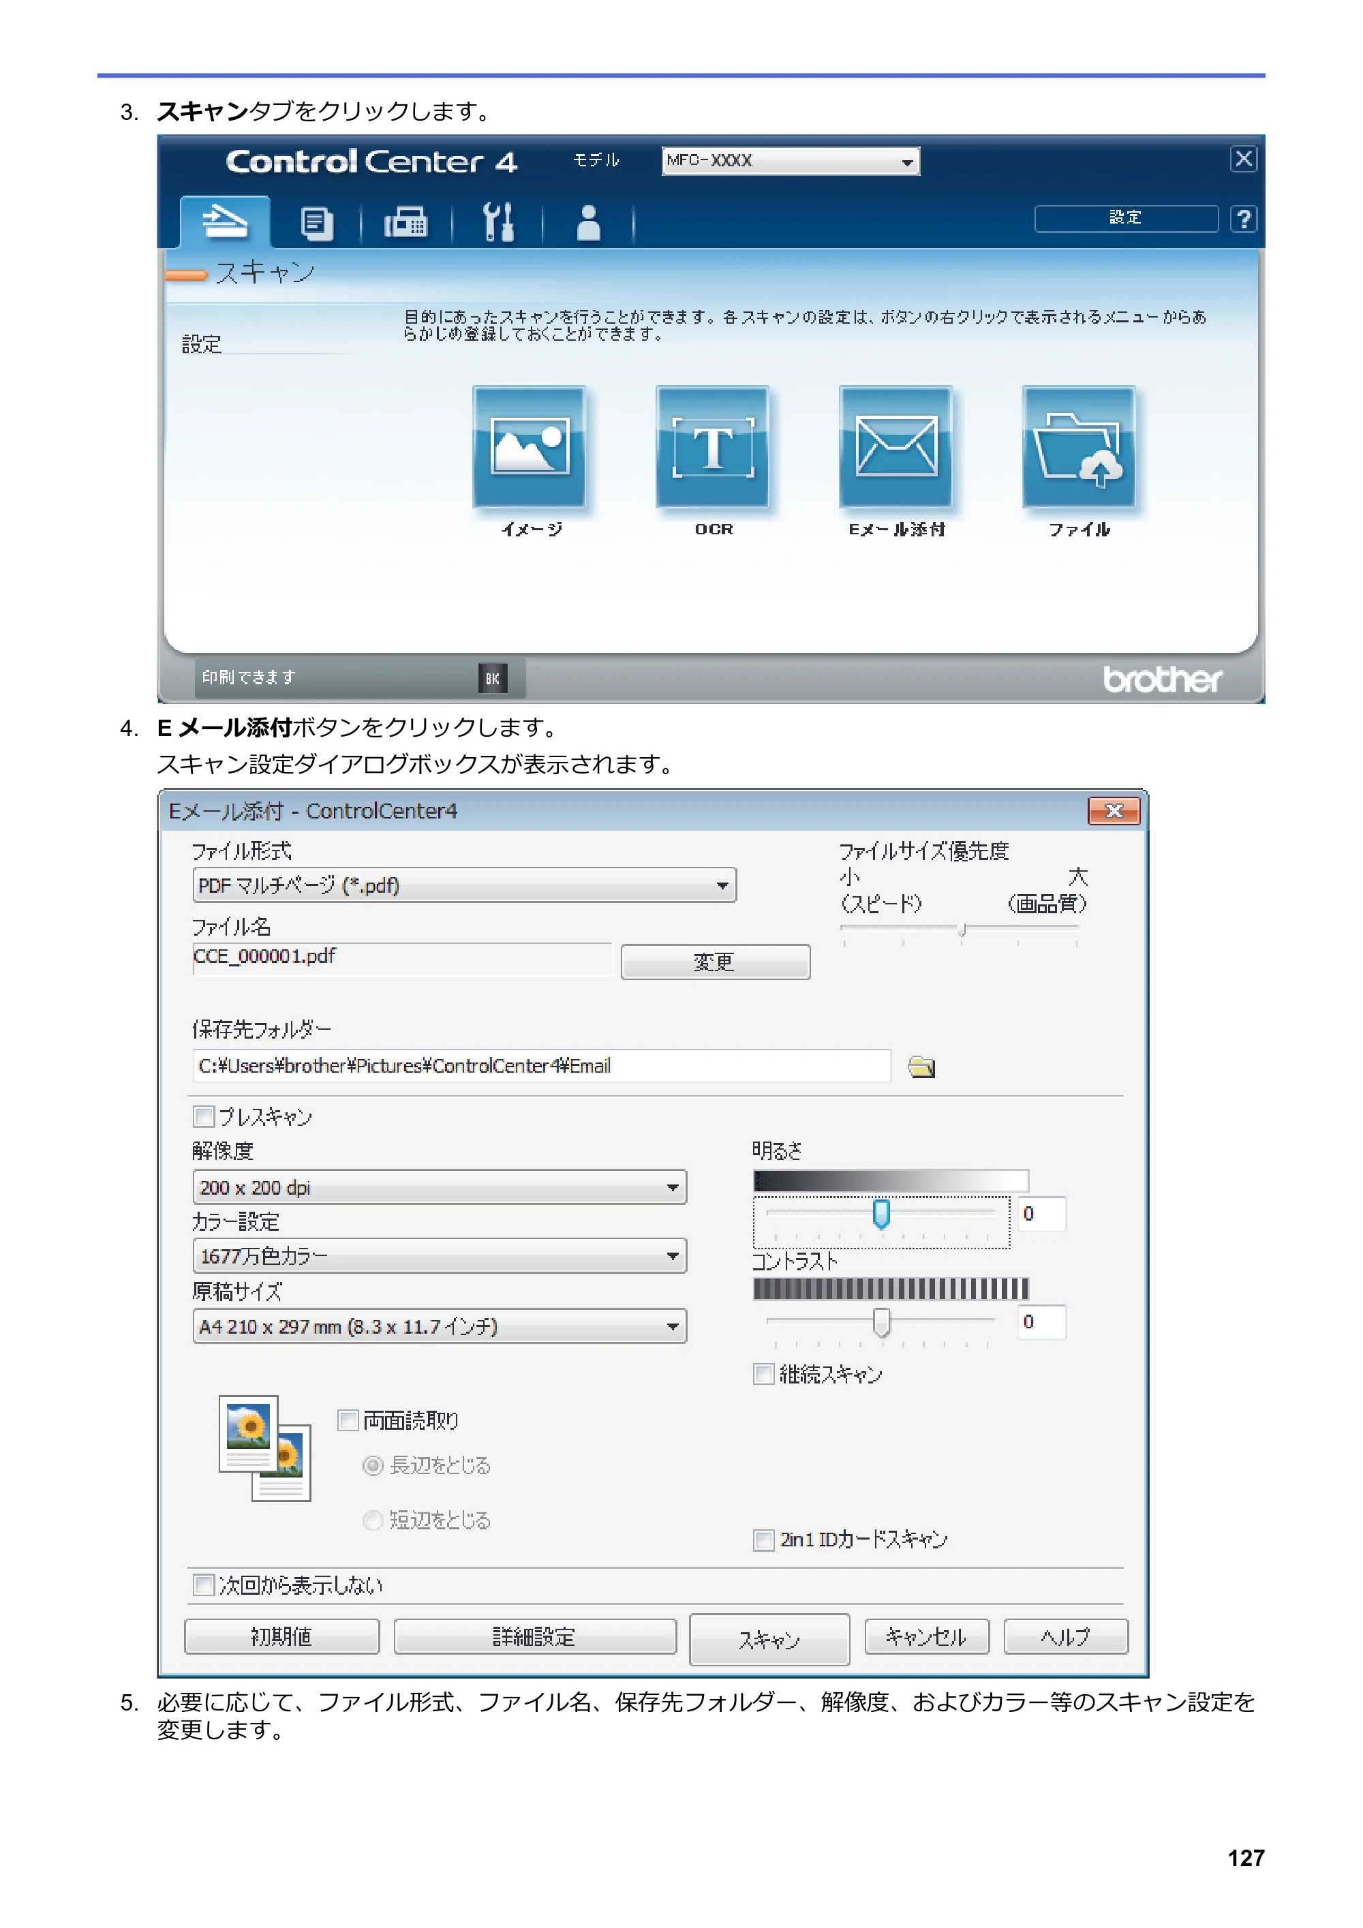The image size is (1363, 1928).
Task: Move the コントラスト slider handle
Action: 881,1323
